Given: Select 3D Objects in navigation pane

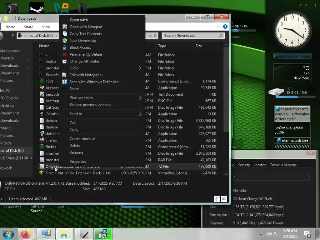Looking at the screenshot, I should click(x=9, y=98).
